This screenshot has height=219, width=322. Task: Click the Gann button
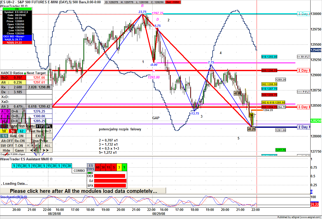click(x=20, y=150)
